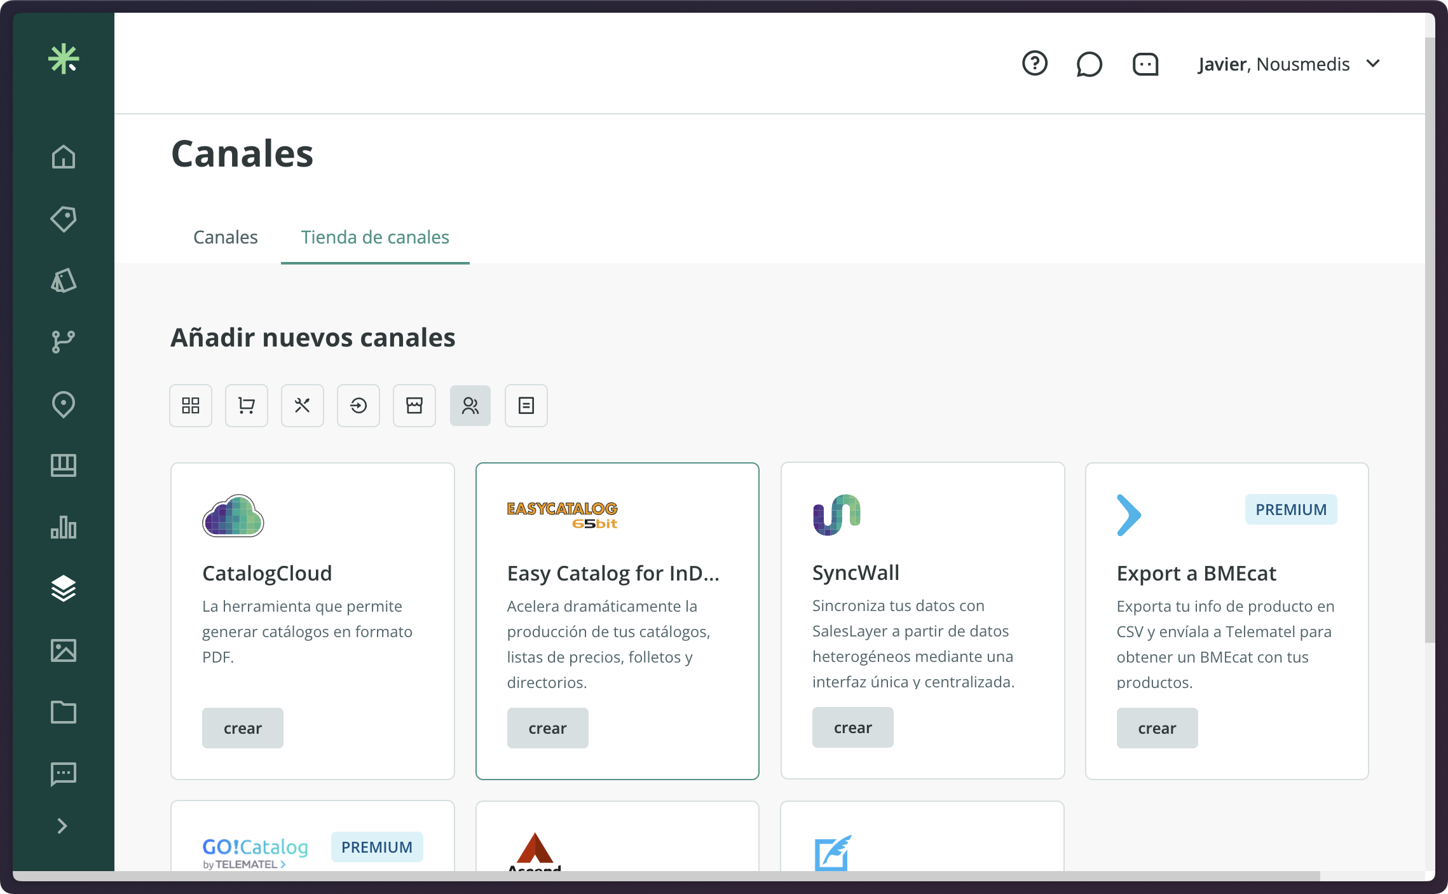
Task: Select the storefront marketplace category filter
Action: (414, 406)
